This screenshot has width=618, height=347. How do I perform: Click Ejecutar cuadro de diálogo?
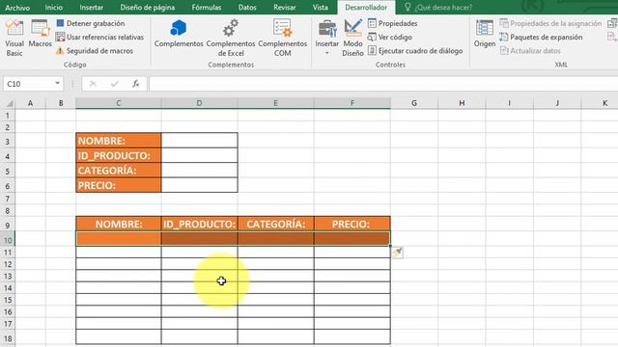(x=415, y=51)
